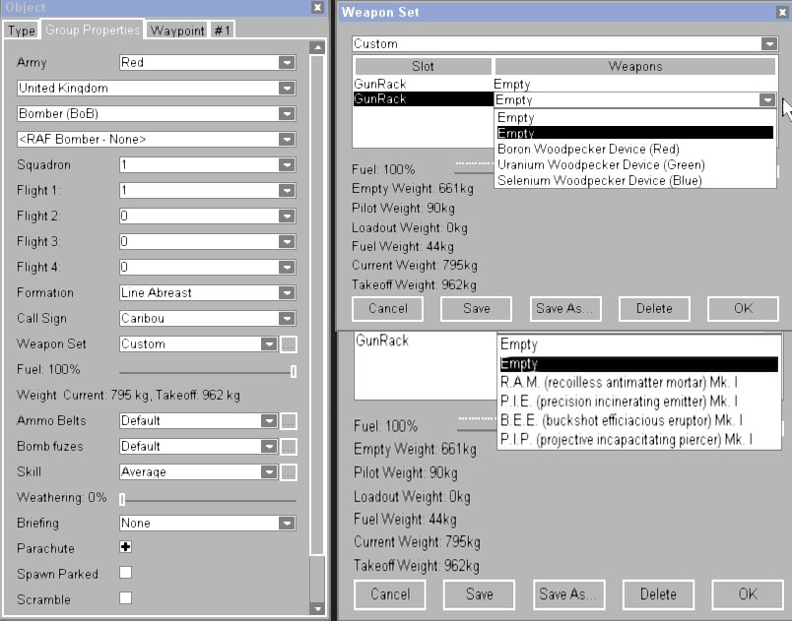Switch to the Waypoint tab
Screen dimensions: 792x621
[x=177, y=31]
